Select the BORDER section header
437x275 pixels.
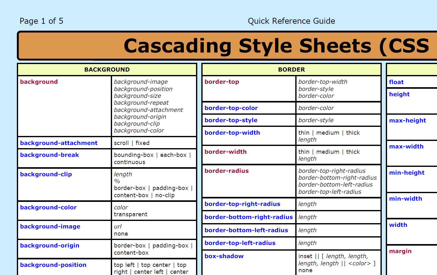point(292,70)
